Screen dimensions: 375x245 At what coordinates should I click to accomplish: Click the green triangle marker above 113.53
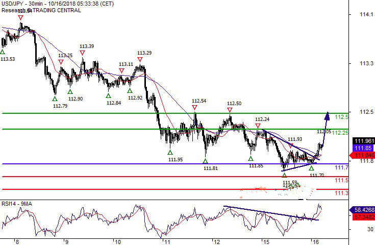(3, 52)
